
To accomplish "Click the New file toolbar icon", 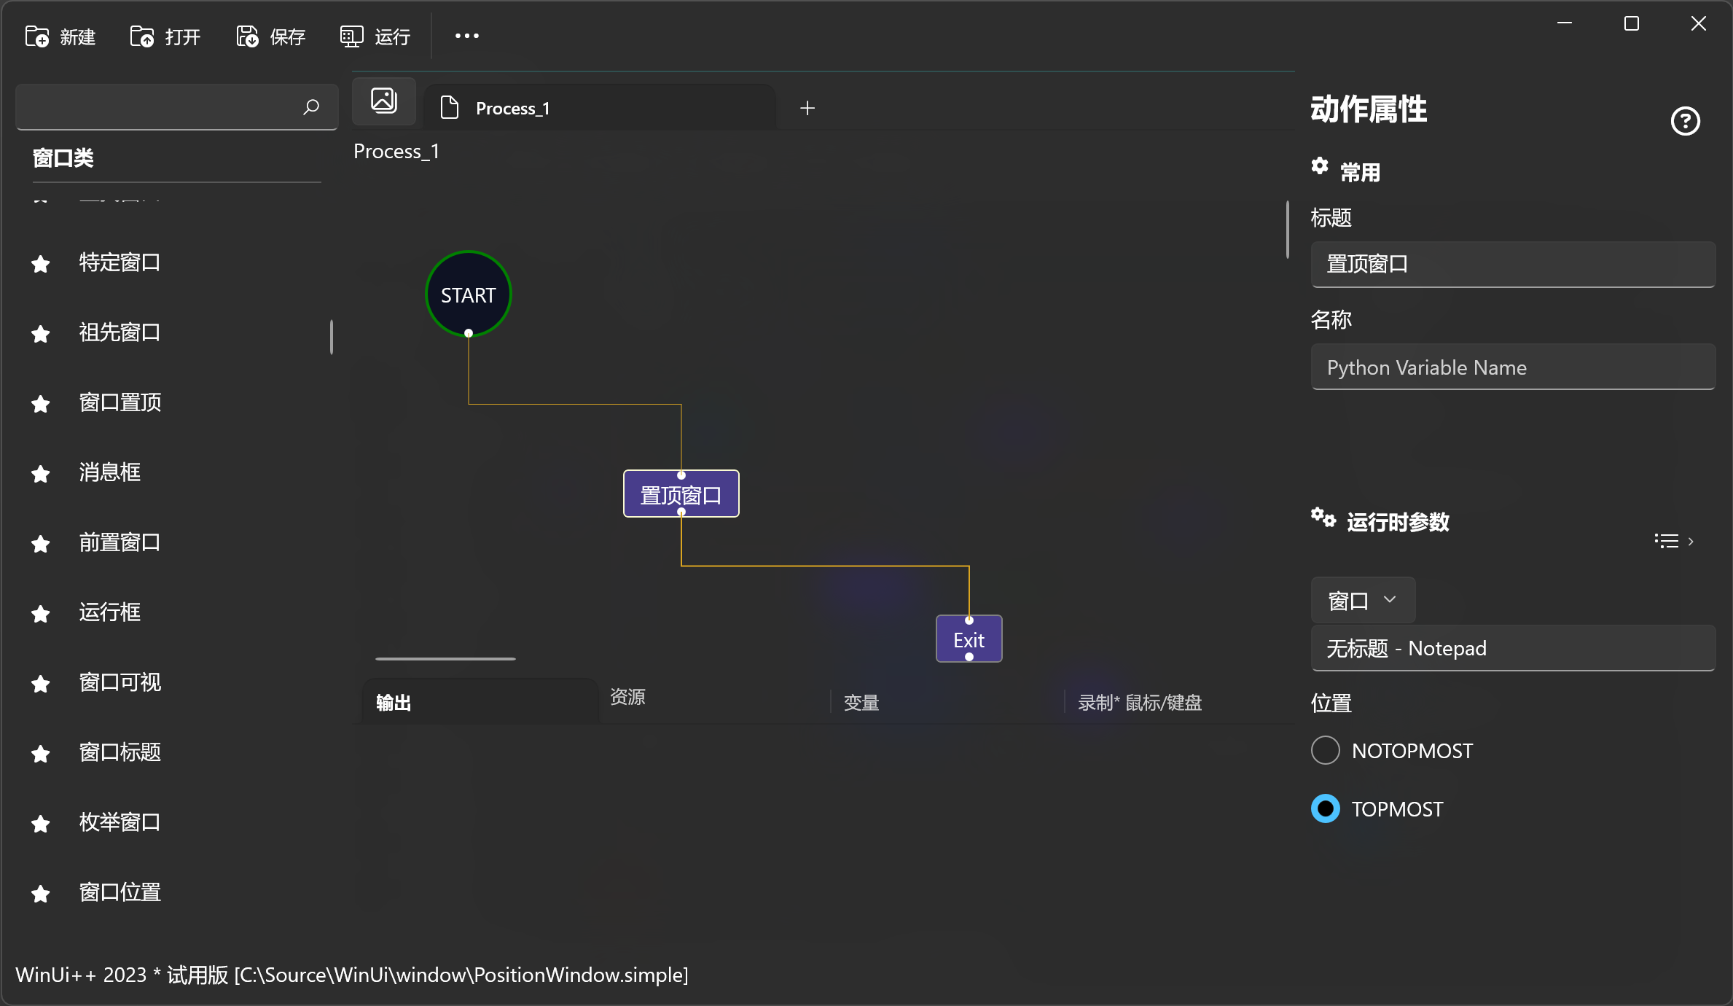I will (37, 36).
